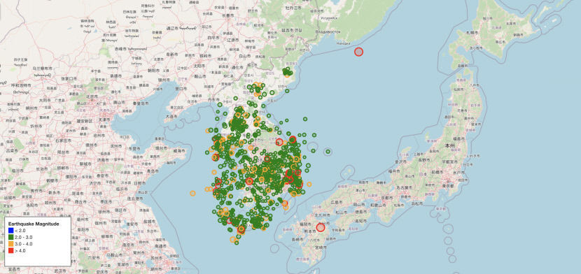Click the orange '3.0 - 4.0' legend swatch

10,244
